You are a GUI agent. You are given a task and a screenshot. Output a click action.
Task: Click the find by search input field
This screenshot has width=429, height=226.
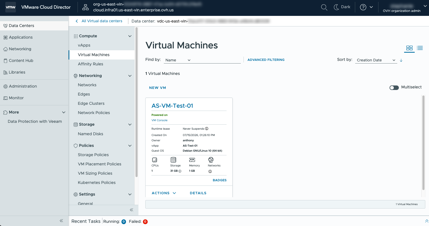coord(216,60)
